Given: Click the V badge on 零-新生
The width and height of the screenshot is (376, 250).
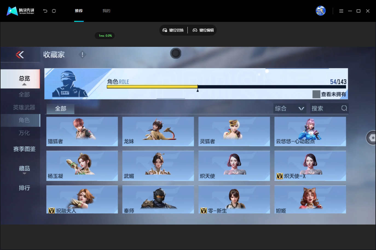Looking at the screenshot, I should [204, 211].
